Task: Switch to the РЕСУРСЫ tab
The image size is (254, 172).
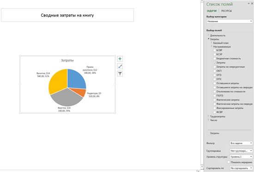Action: pos(226,11)
